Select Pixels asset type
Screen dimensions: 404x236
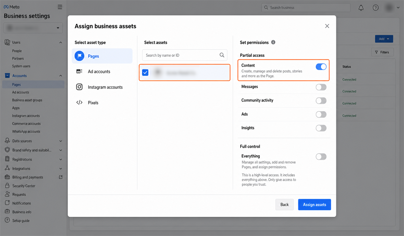102,102
